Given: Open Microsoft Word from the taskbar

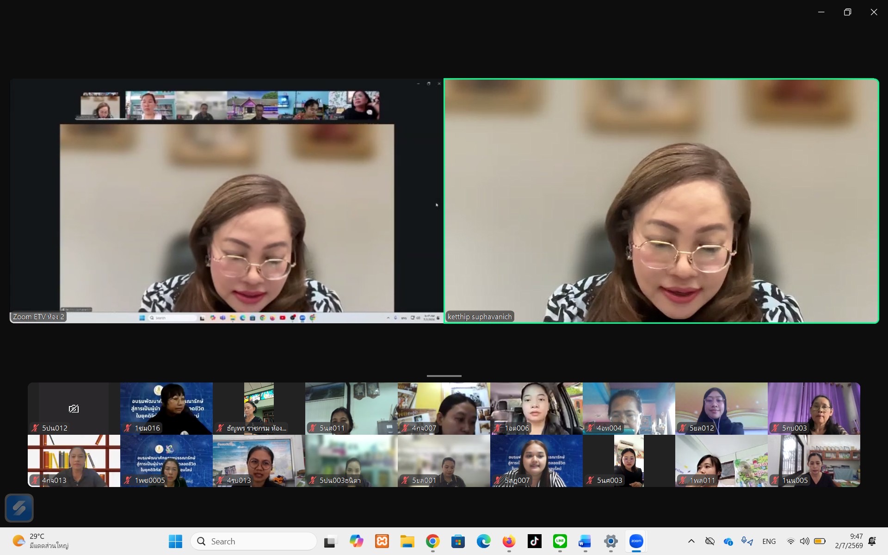Looking at the screenshot, I should point(585,541).
